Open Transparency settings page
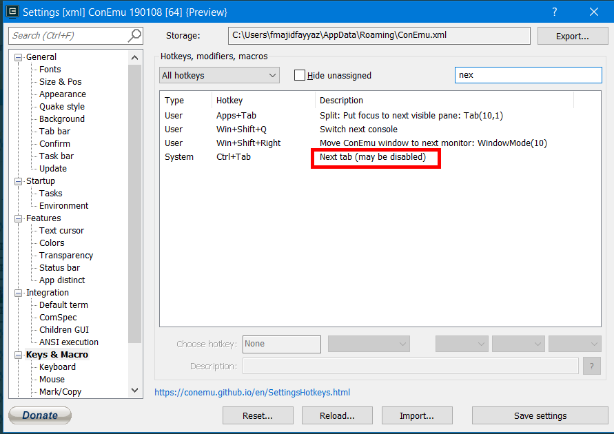 tap(66, 256)
